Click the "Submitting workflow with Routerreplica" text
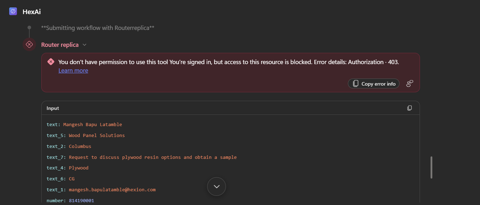This screenshot has height=205, width=480. (98, 28)
